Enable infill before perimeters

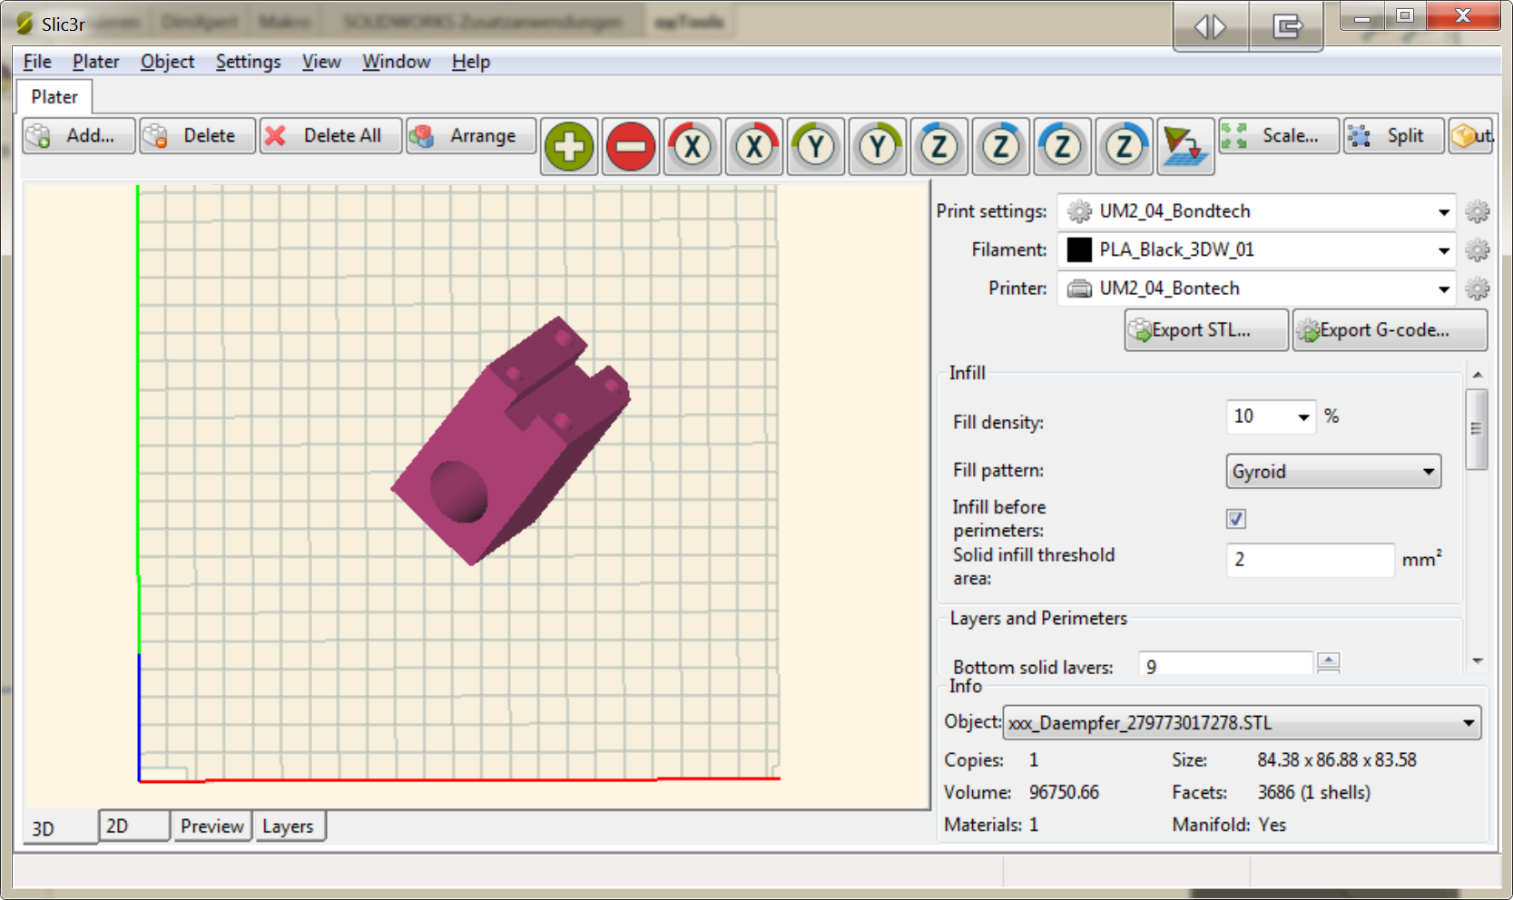(1236, 518)
